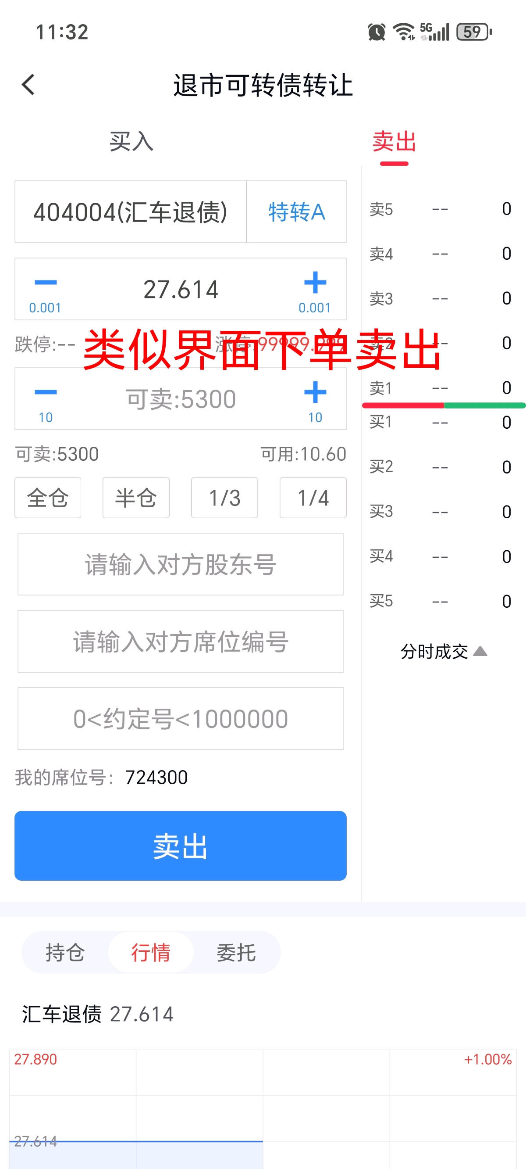Tap the back arrow icon
This screenshot has width=526, height=1169.
28,85
